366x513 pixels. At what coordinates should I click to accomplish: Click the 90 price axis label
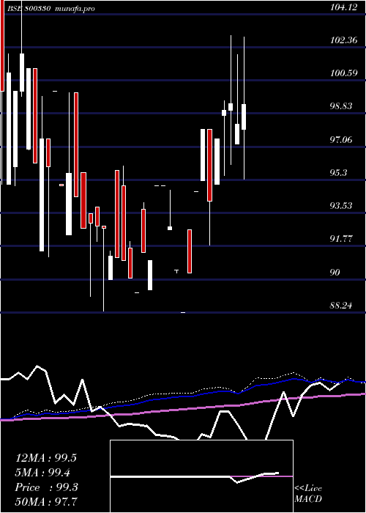(335, 272)
